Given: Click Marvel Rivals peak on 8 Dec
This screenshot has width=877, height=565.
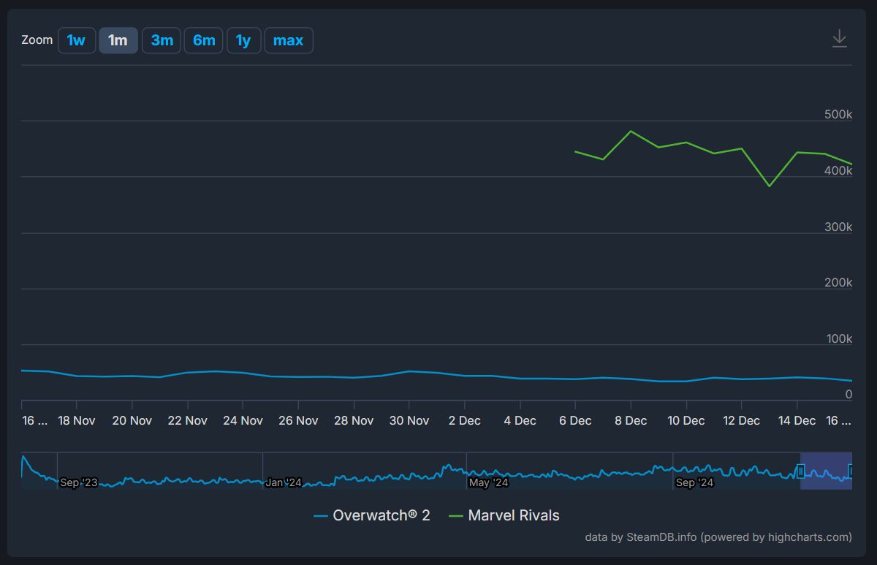Looking at the screenshot, I should click(631, 132).
